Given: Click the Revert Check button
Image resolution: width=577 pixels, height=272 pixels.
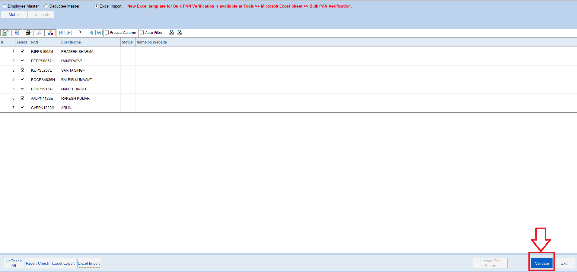Looking at the screenshot, I should (37, 263).
